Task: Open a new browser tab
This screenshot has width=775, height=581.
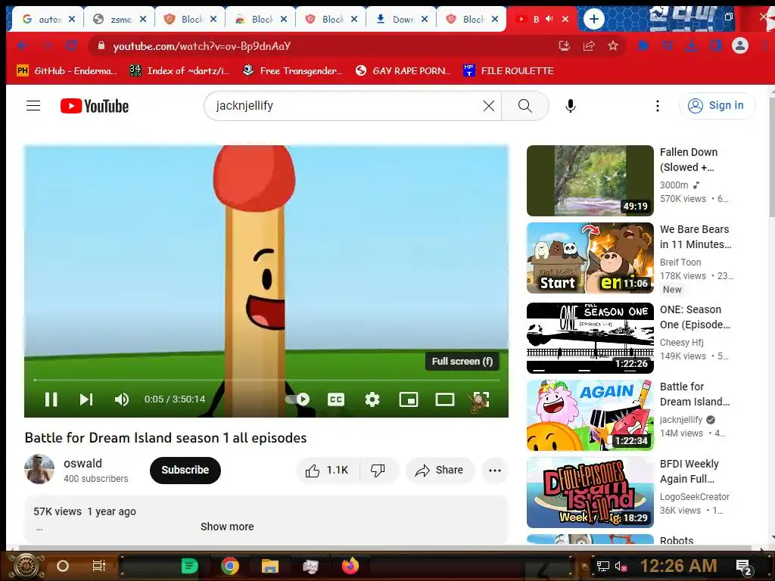Action: pyautogui.click(x=593, y=19)
